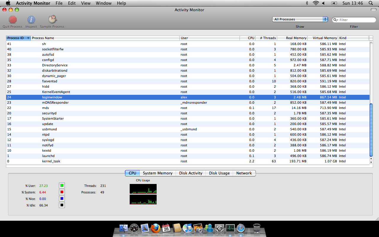Open MSN Messenger buddies icon in Dock

pos(209,228)
